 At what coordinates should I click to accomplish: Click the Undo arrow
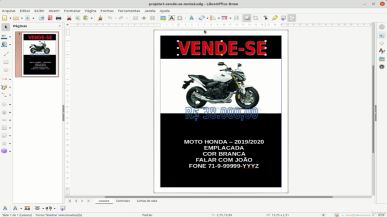[110, 18]
